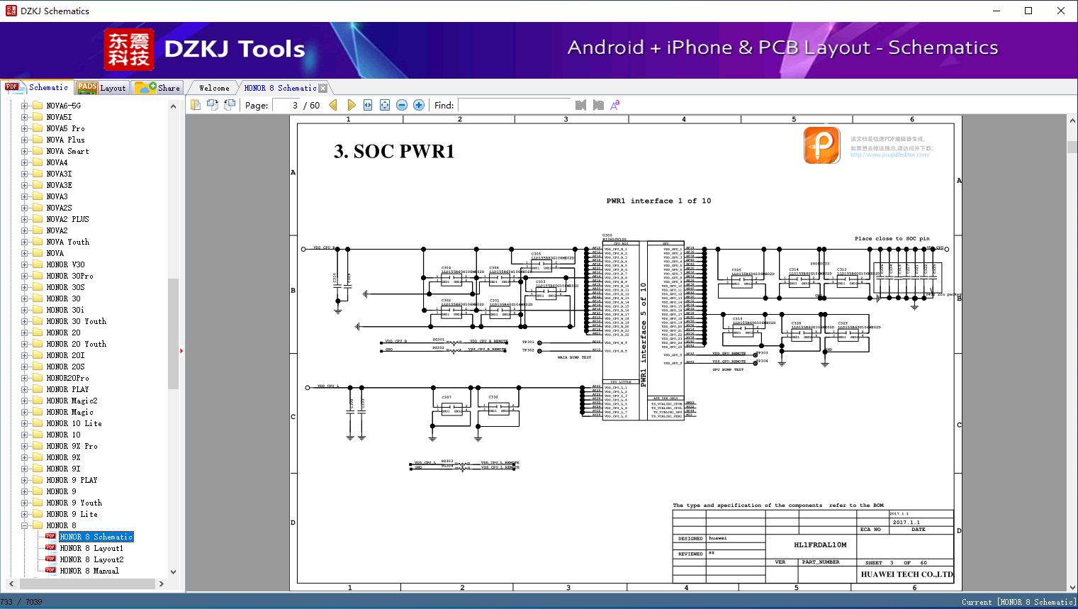
Task: Click the NOVA6-5G folder icon
Action: tap(38, 106)
